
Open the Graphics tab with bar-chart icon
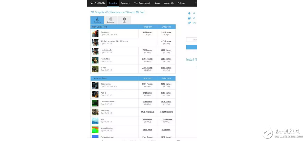coord(97,20)
